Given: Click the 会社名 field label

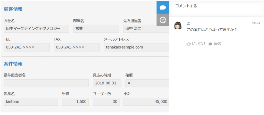Looking at the screenshot, I should (9, 21).
